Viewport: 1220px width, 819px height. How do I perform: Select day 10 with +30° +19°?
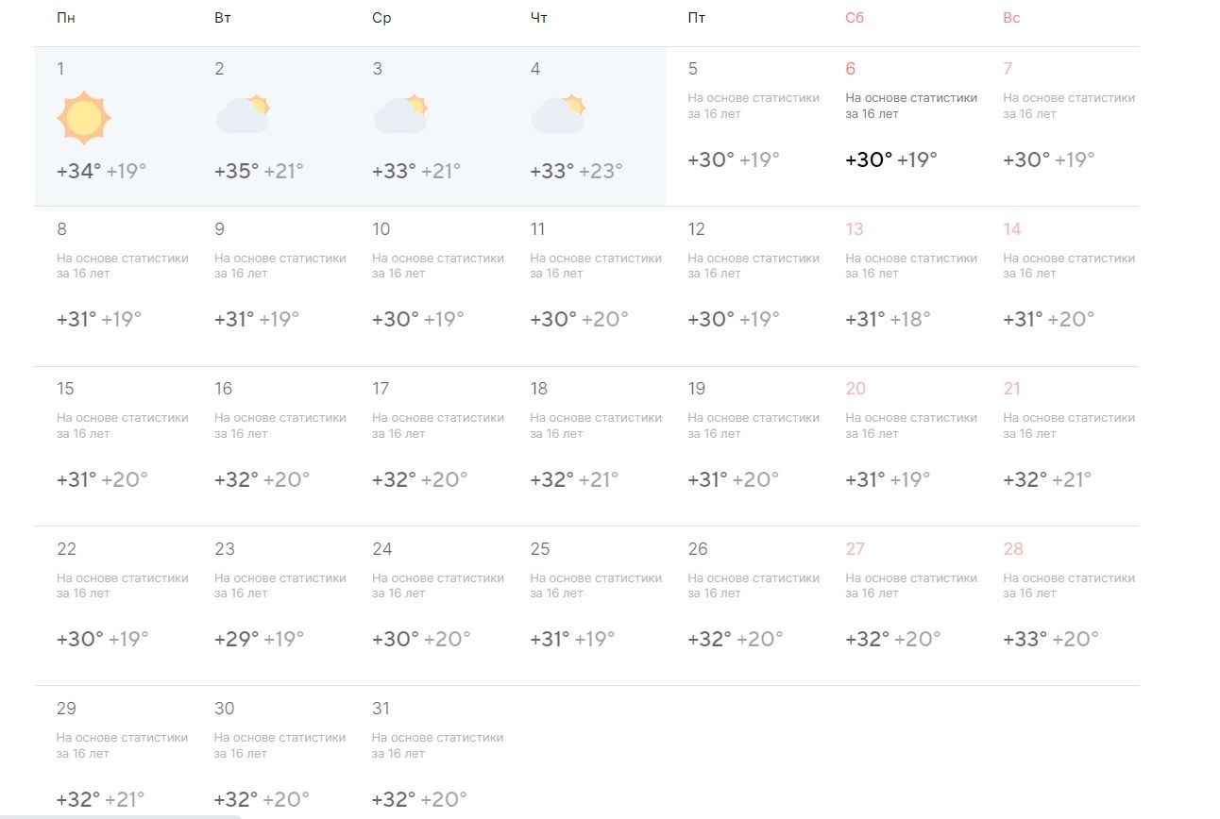pos(429,286)
